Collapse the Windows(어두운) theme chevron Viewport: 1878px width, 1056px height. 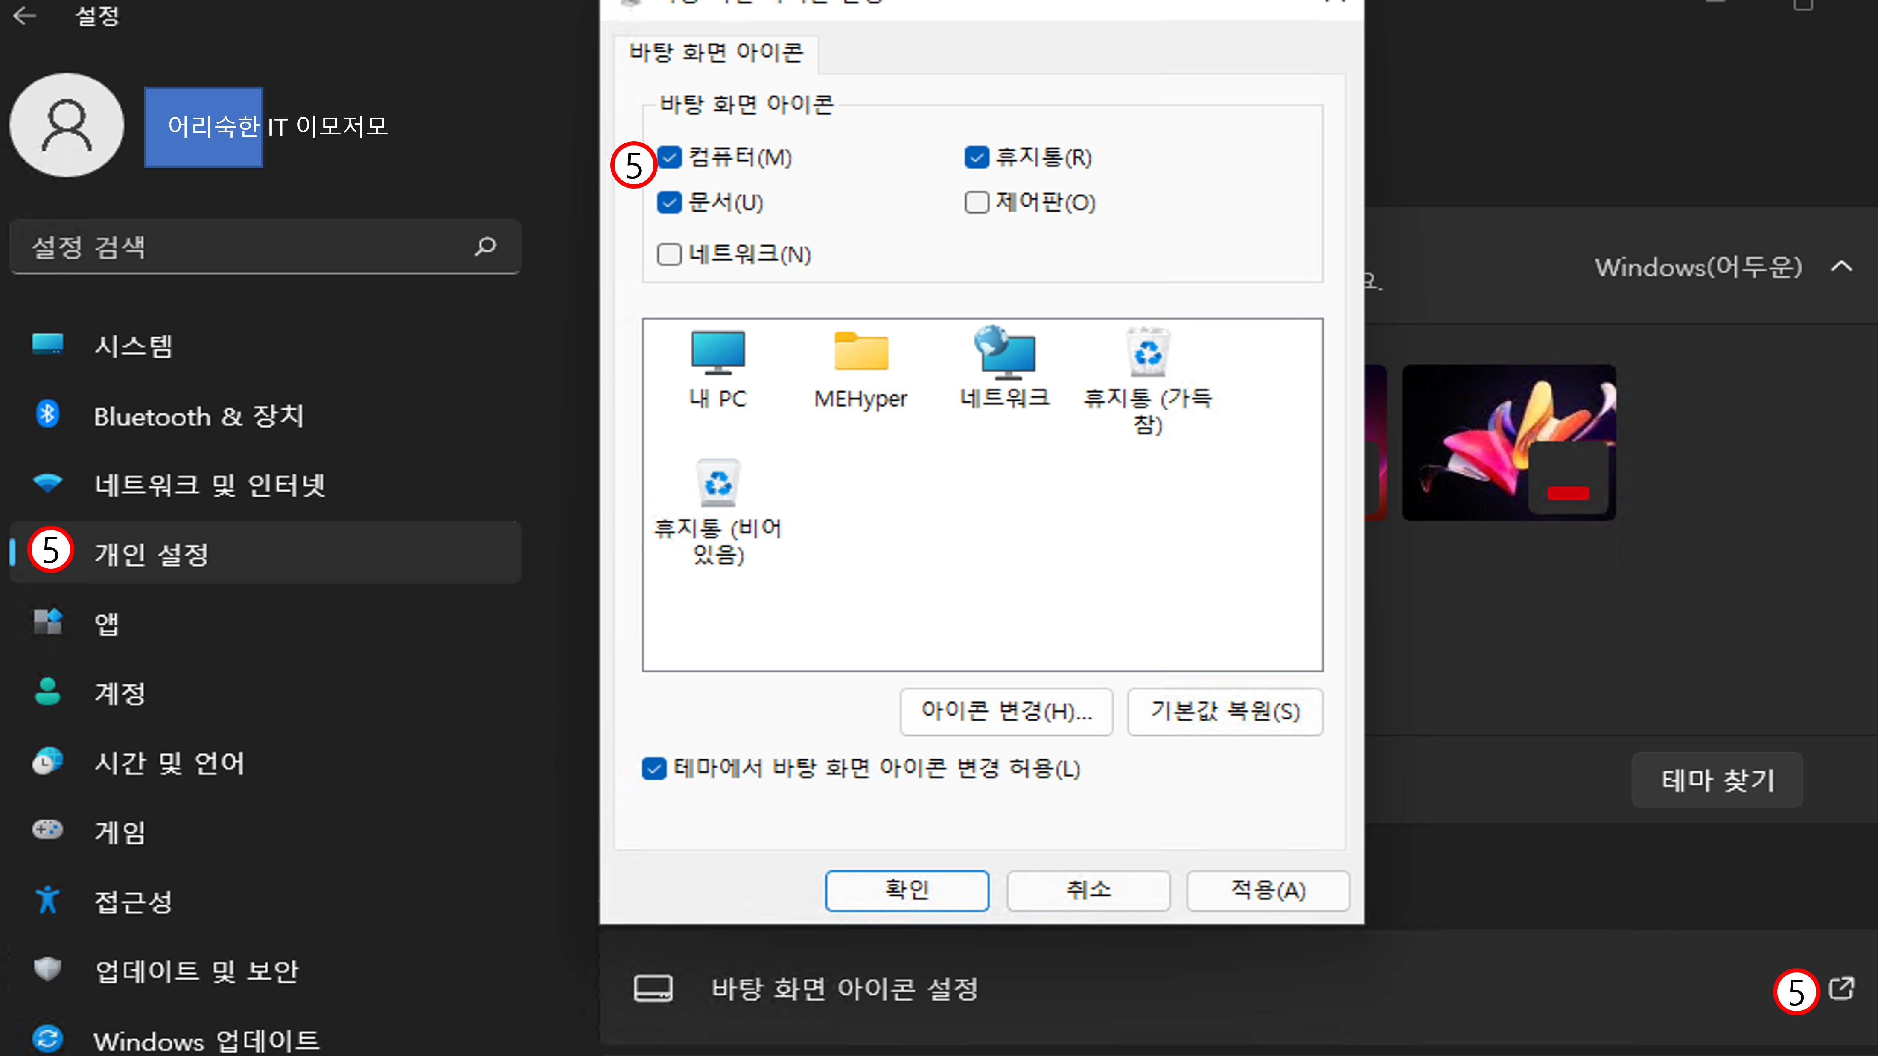(x=1842, y=266)
